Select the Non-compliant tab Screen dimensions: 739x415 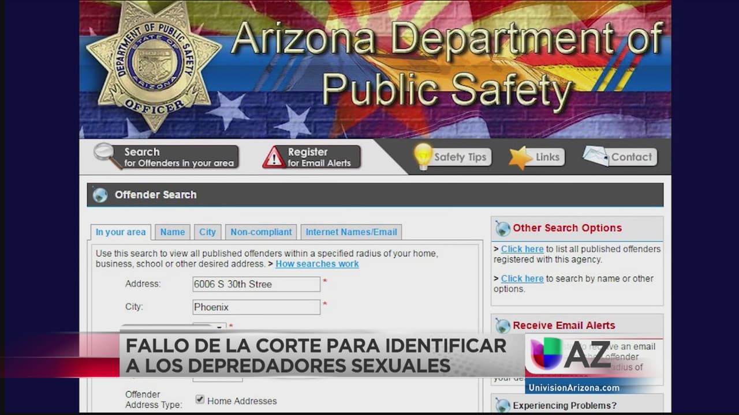(261, 232)
